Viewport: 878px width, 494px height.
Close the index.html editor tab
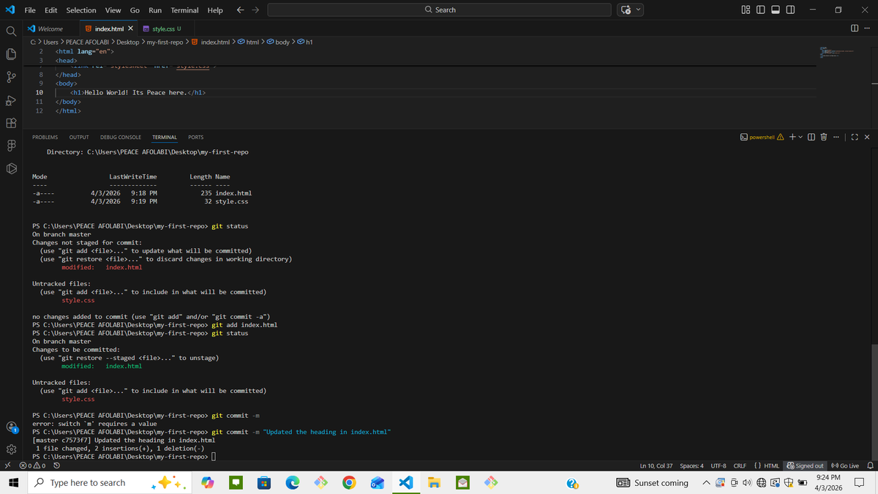click(130, 29)
